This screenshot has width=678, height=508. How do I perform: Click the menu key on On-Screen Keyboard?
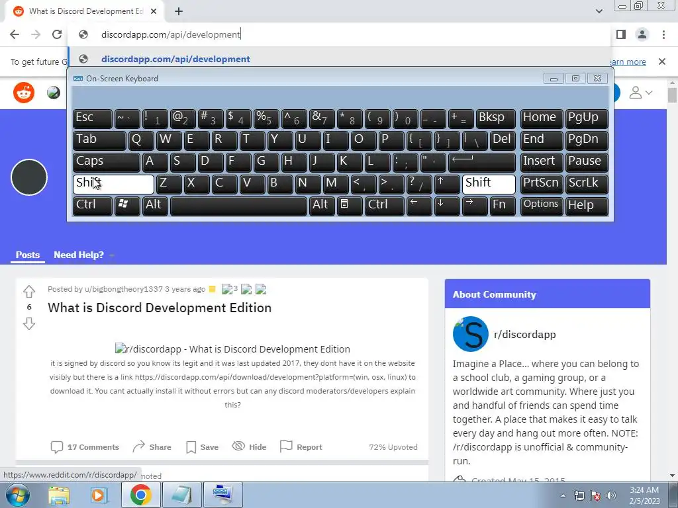350,206
